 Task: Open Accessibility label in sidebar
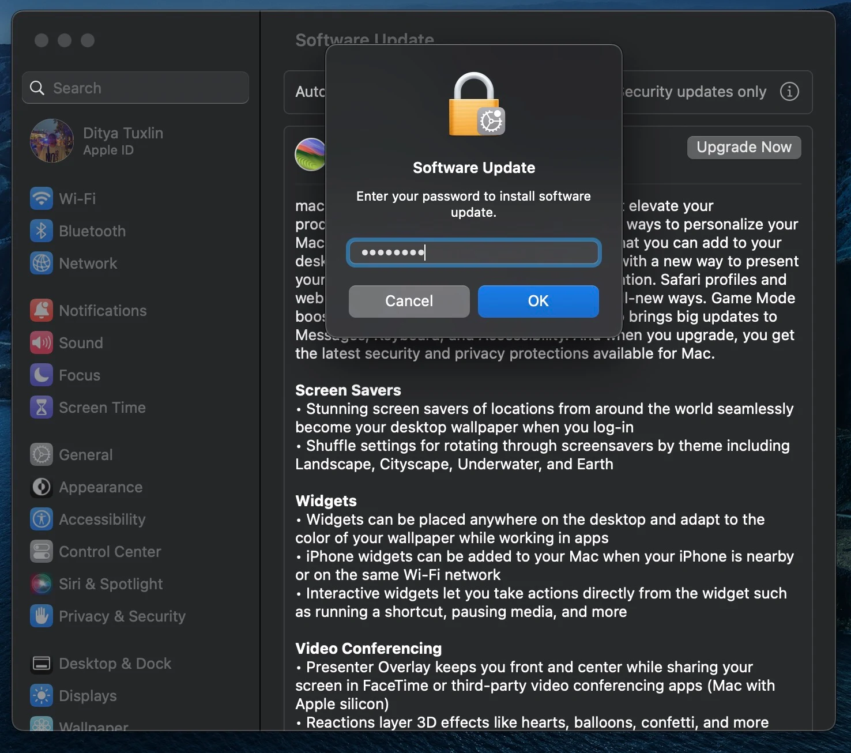point(102,519)
